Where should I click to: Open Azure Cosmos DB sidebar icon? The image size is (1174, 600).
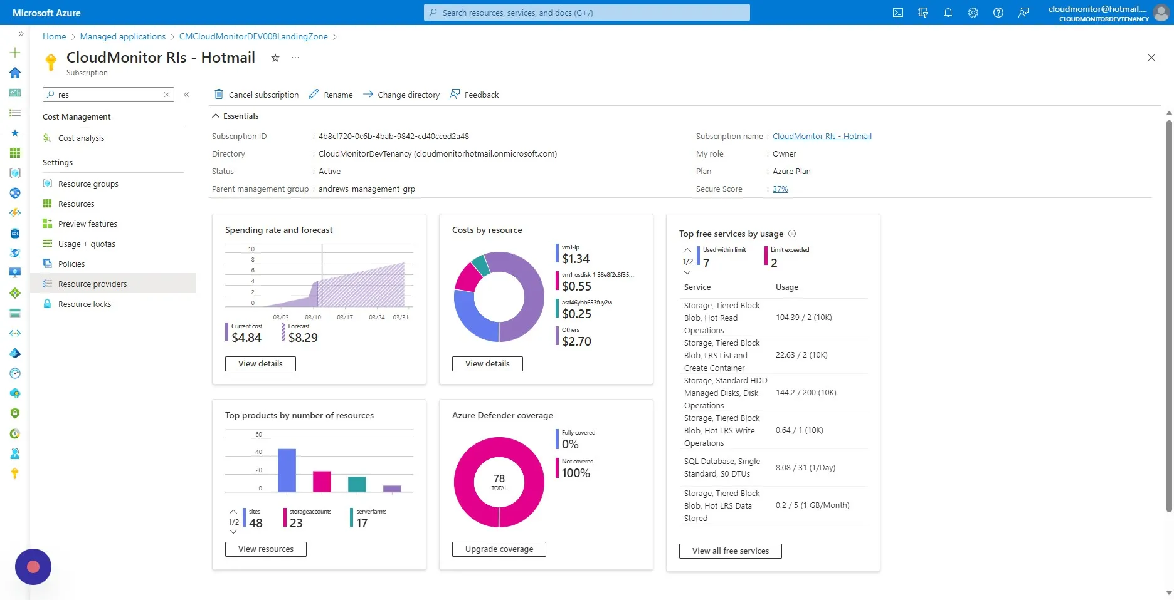[15, 253]
